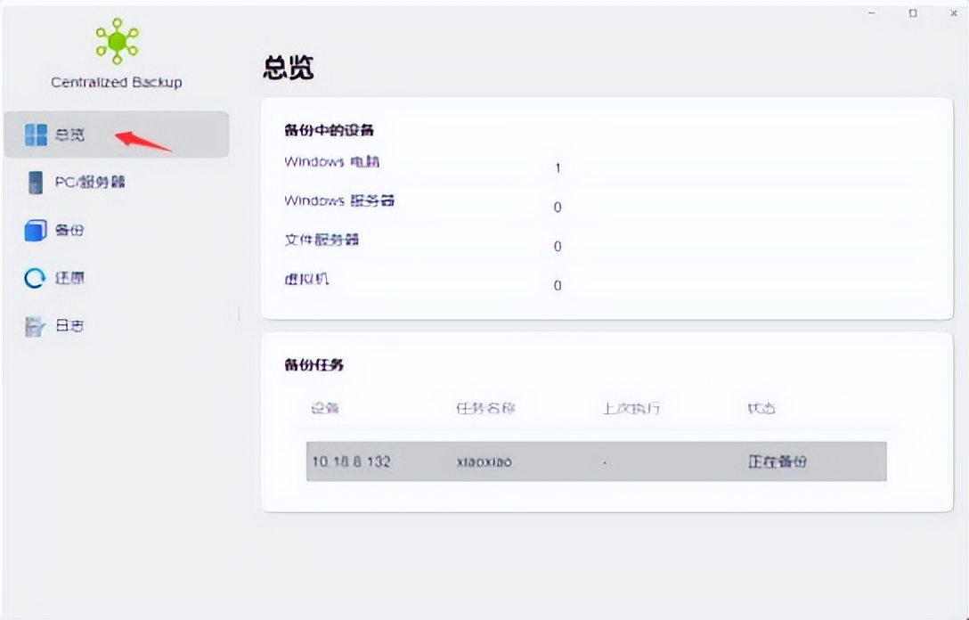Navigate to the 还原 restore page
The height and width of the screenshot is (620, 969).
coord(67,278)
